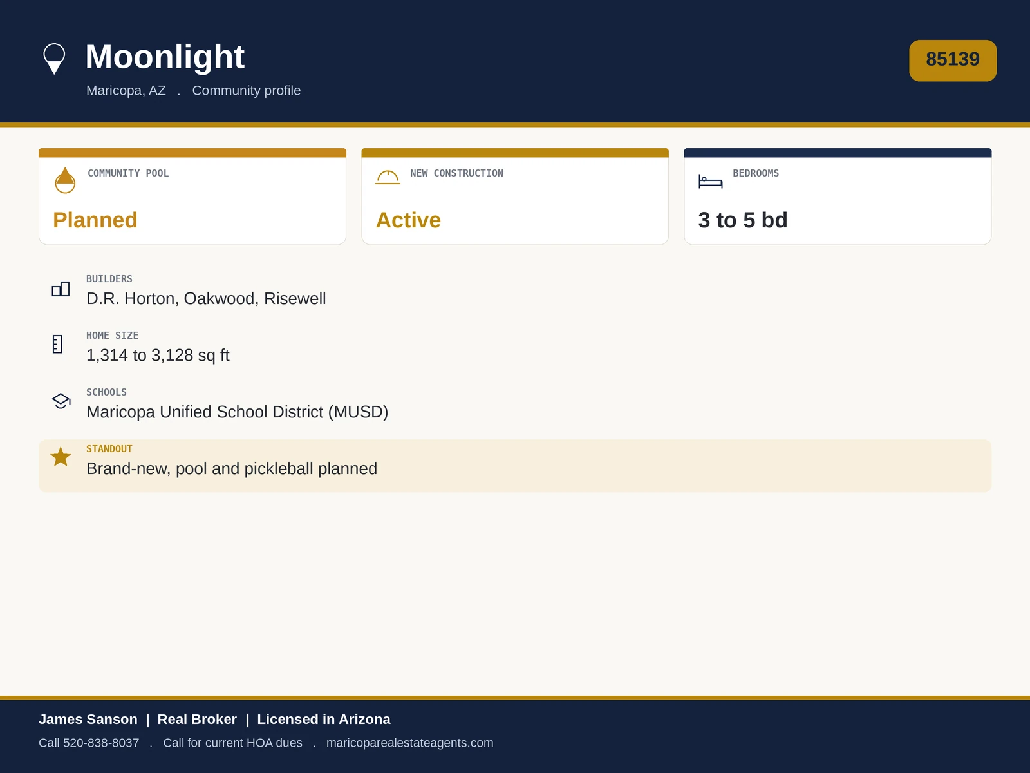The image size is (1030, 773).
Task: Click the HOME SIZE label
Action: click(x=113, y=336)
